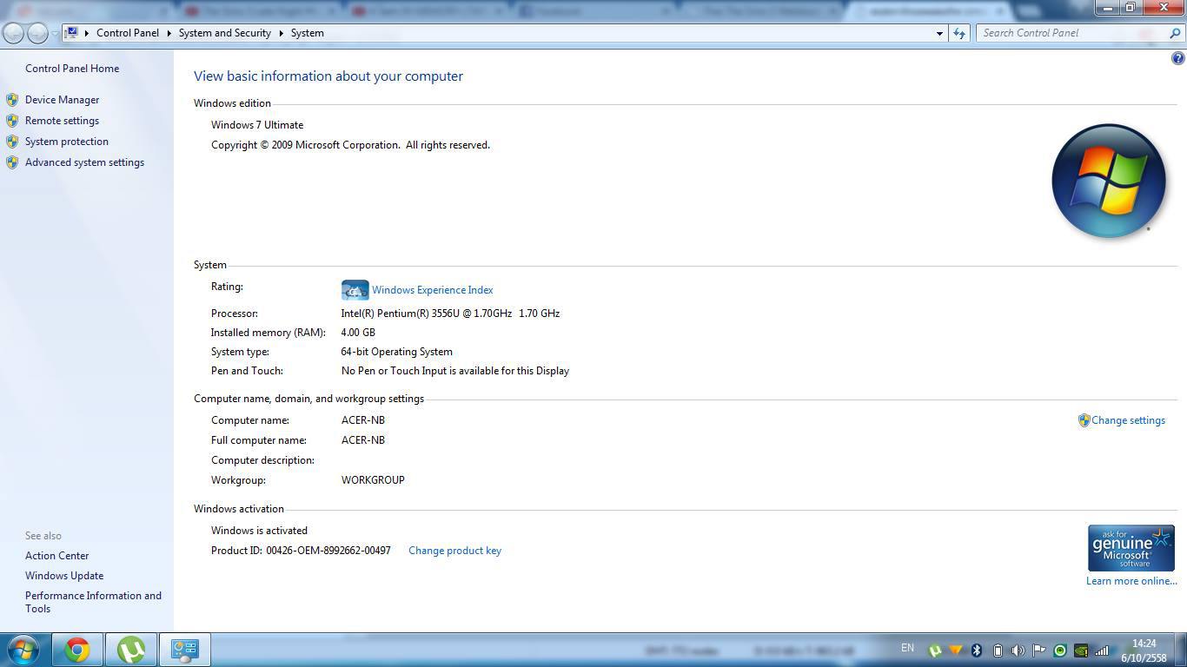Click the orange arrow tray icon

point(956,650)
